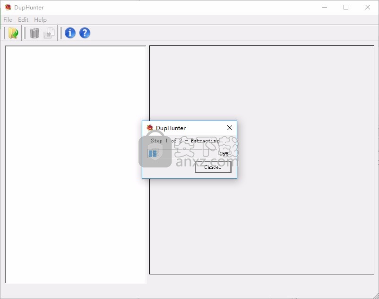Click the 15% progress value
Image resolution: width=379 pixels, height=299 pixels.
click(224, 154)
